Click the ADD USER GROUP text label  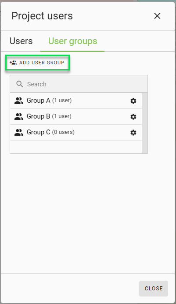[x=42, y=63]
